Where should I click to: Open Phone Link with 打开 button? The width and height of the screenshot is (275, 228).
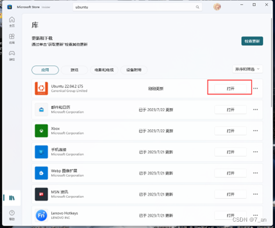point(230,152)
